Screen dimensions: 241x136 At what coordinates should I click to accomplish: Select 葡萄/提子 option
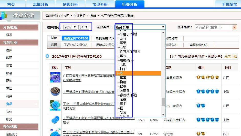tap(138, 60)
